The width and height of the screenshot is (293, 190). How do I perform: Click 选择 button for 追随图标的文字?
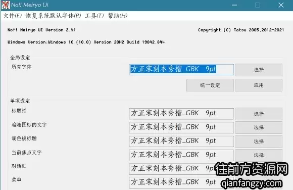click(x=259, y=127)
